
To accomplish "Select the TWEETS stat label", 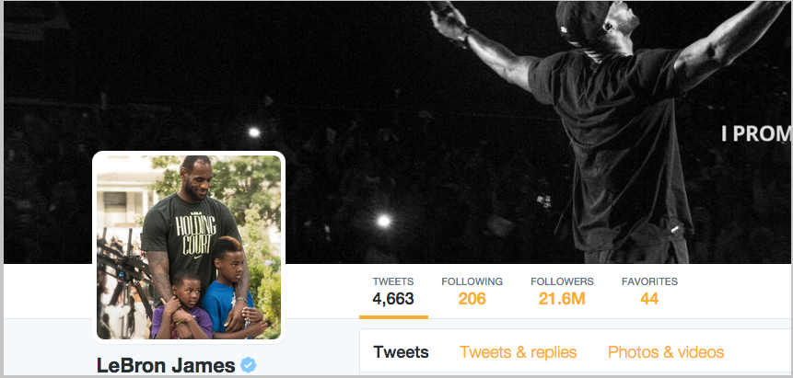I will 393,282.
